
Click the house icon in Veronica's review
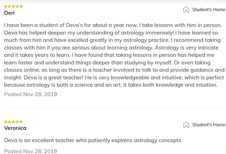[x=186, y=125]
